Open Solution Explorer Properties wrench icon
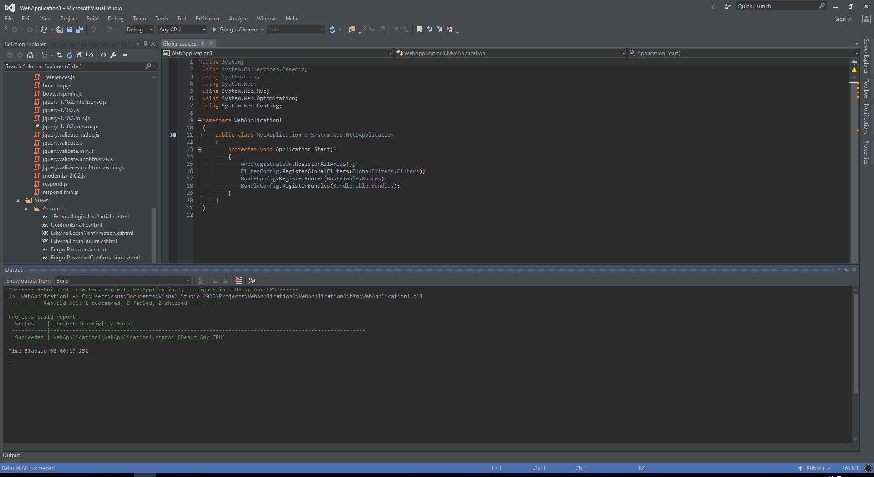874x477 pixels. 113,55
